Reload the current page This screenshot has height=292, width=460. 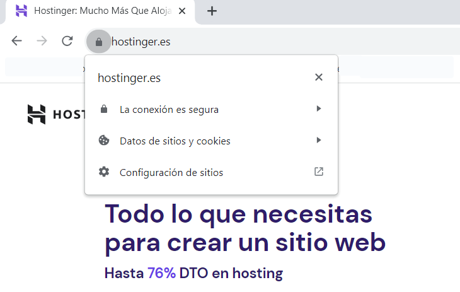click(x=67, y=41)
